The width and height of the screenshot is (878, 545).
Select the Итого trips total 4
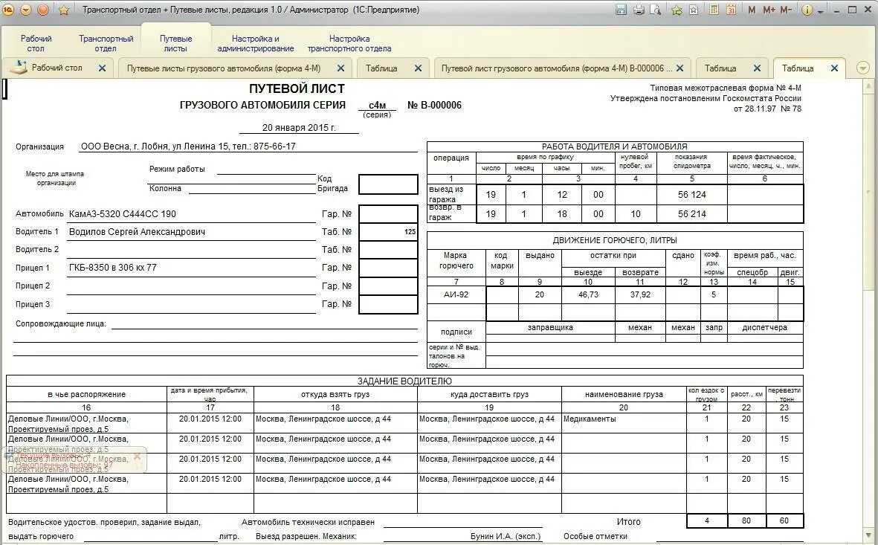point(707,521)
